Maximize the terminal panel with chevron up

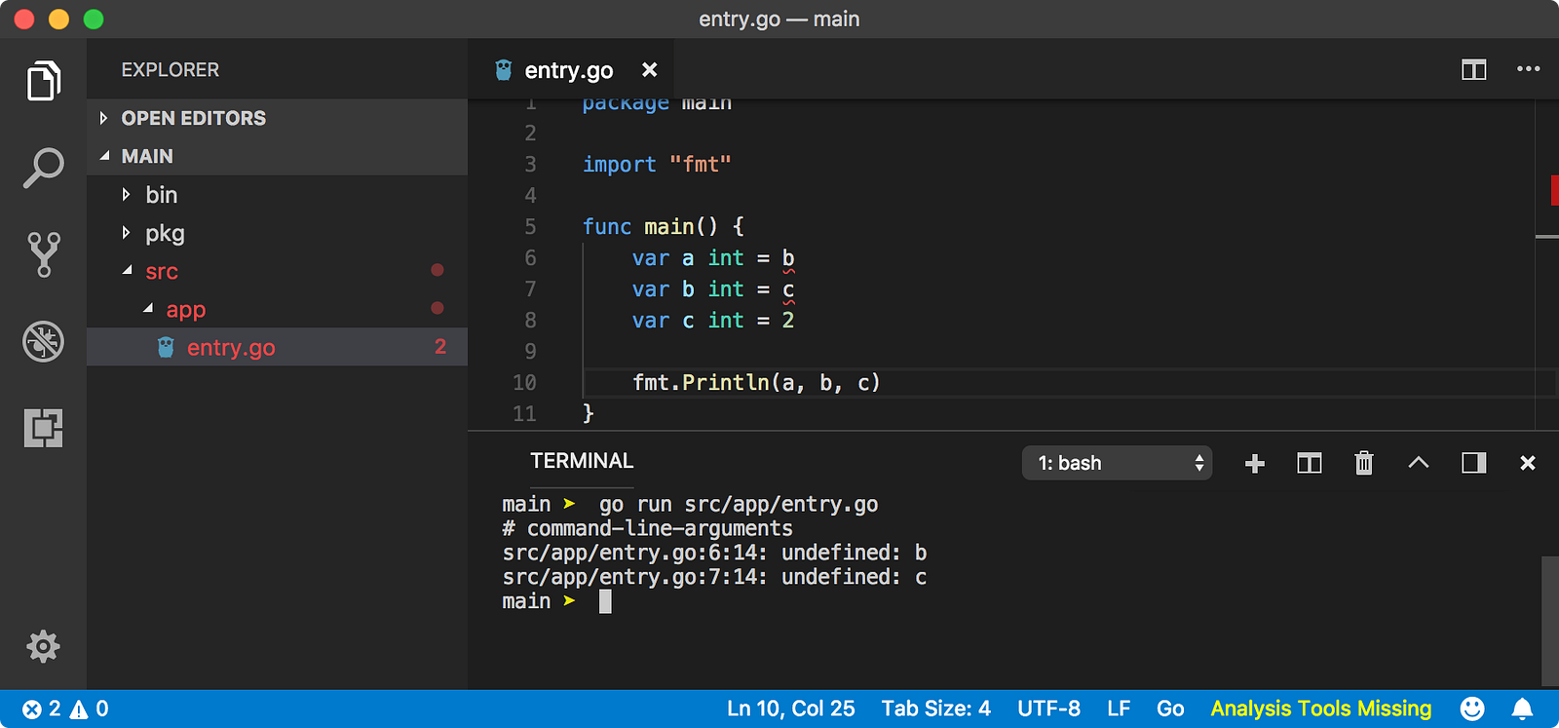[x=1419, y=463]
